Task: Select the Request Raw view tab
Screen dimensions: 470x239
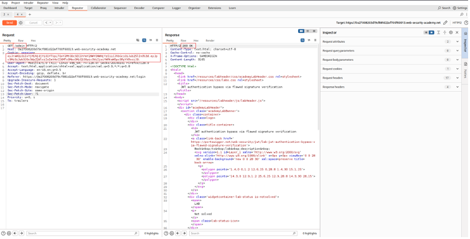Action: 21,40
